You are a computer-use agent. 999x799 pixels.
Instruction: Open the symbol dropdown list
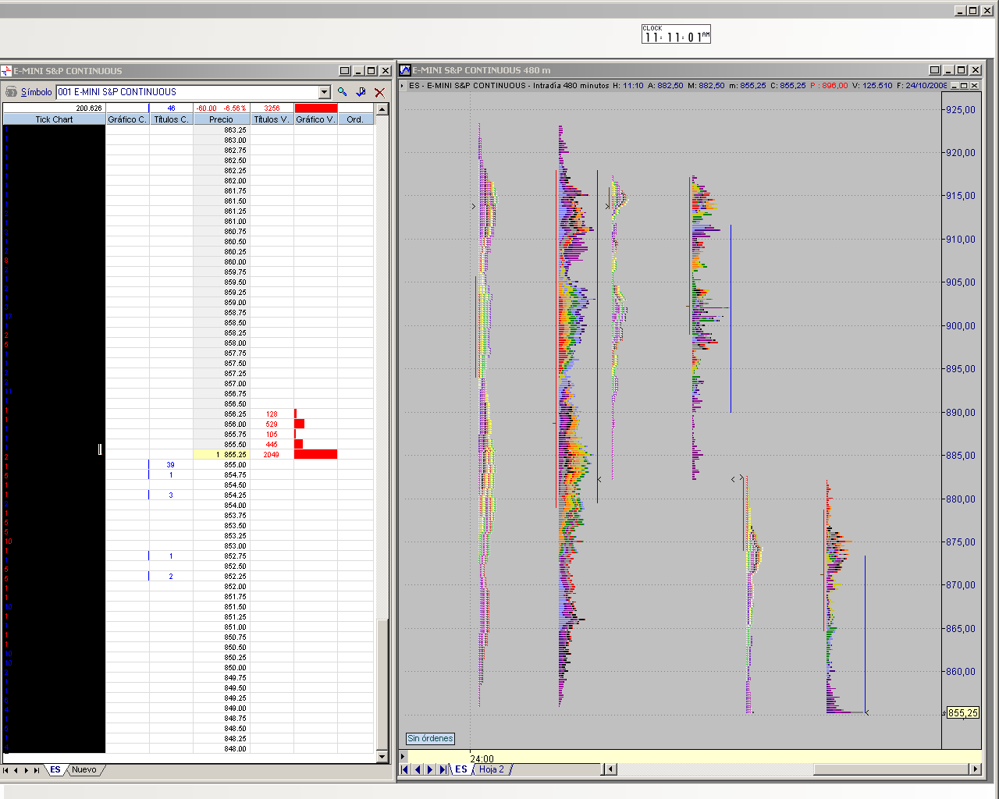click(324, 92)
